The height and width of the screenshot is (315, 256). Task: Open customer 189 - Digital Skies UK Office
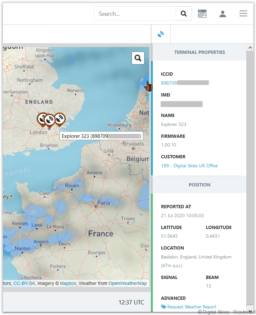(189, 166)
